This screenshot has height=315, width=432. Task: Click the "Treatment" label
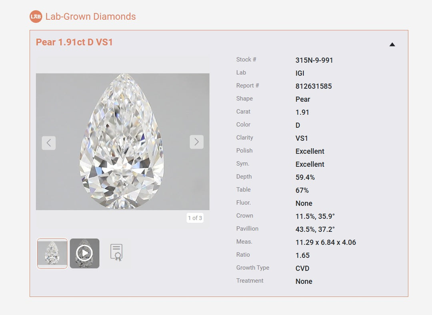(250, 281)
